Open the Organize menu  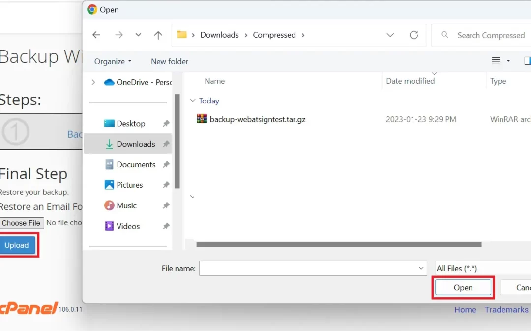click(x=113, y=61)
